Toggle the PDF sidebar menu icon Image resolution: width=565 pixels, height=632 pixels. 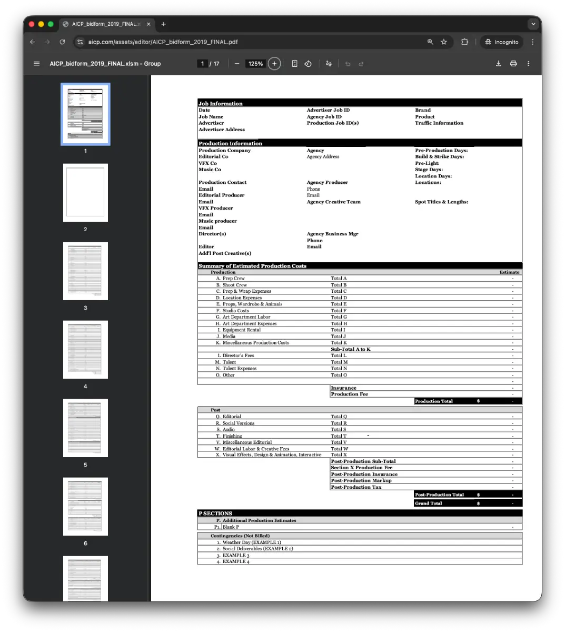point(36,64)
